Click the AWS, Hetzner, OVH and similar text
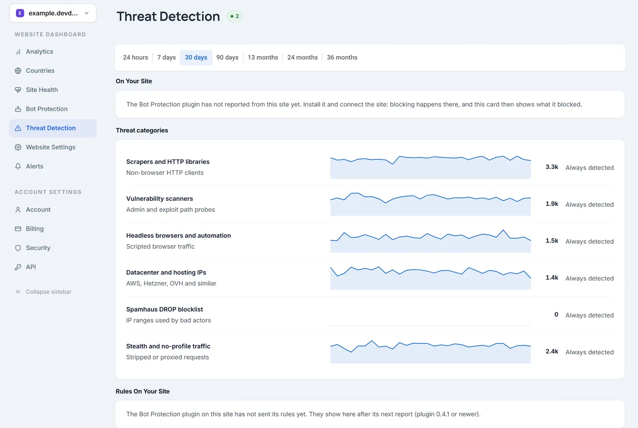This screenshot has width=638, height=428. [x=171, y=284]
